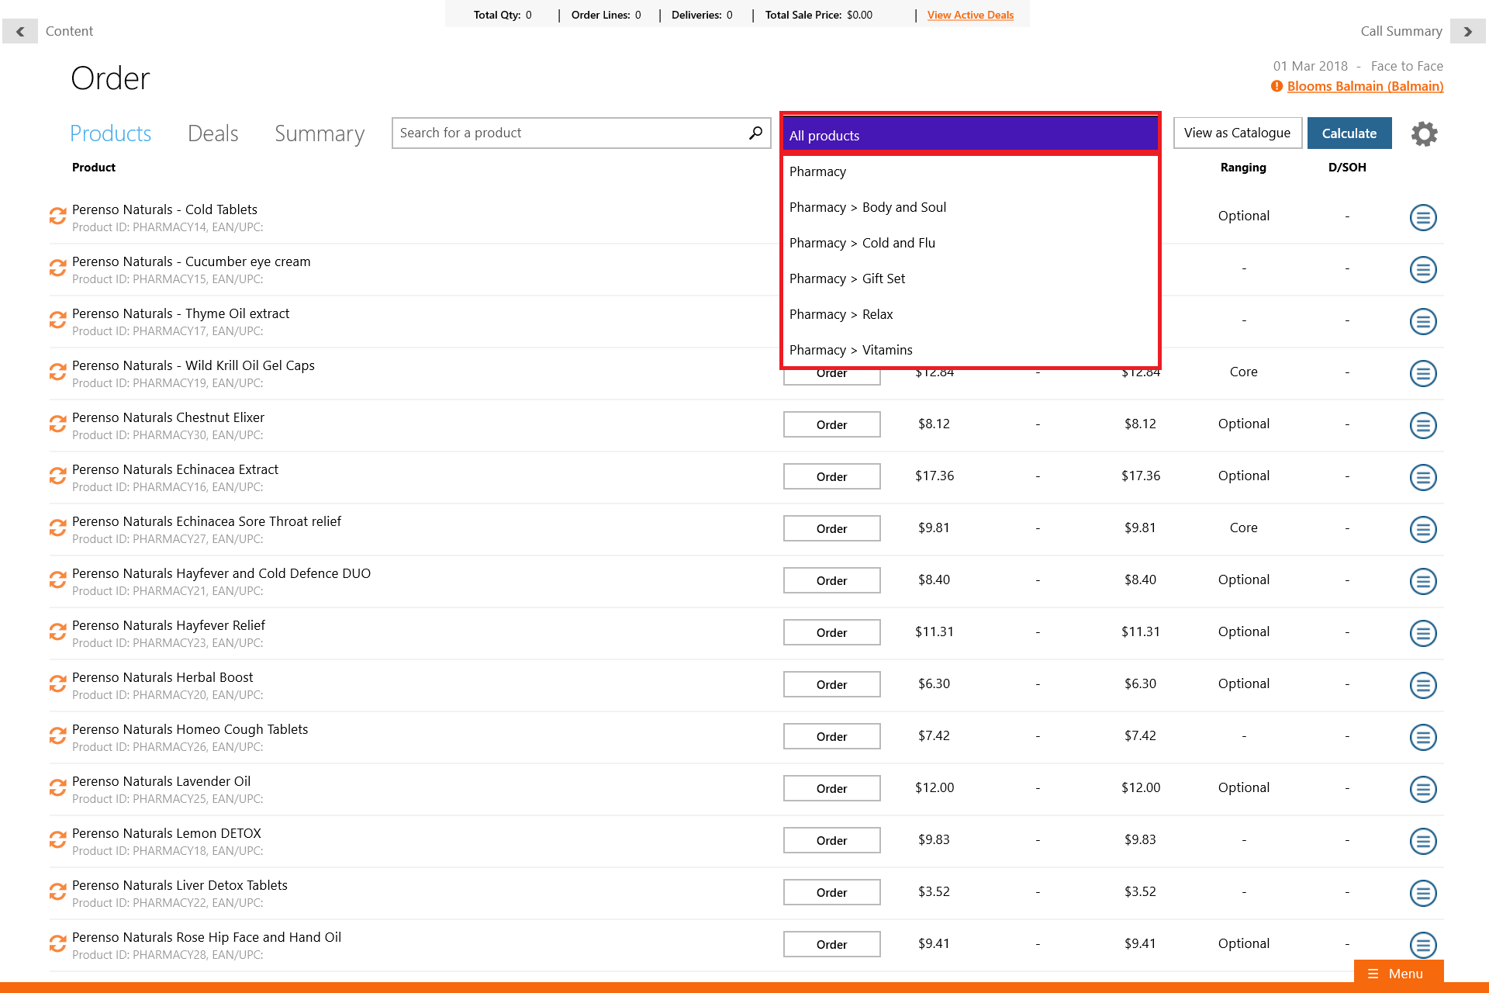1489x993 pixels.
Task: Click forward arrow beside Call Summary
Action: (x=1467, y=31)
